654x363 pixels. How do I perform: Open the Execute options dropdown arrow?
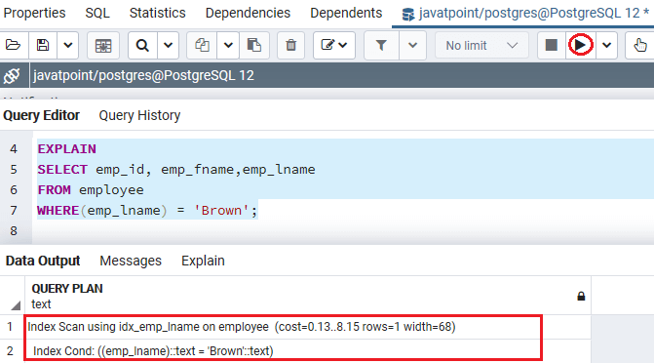click(x=607, y=45)
